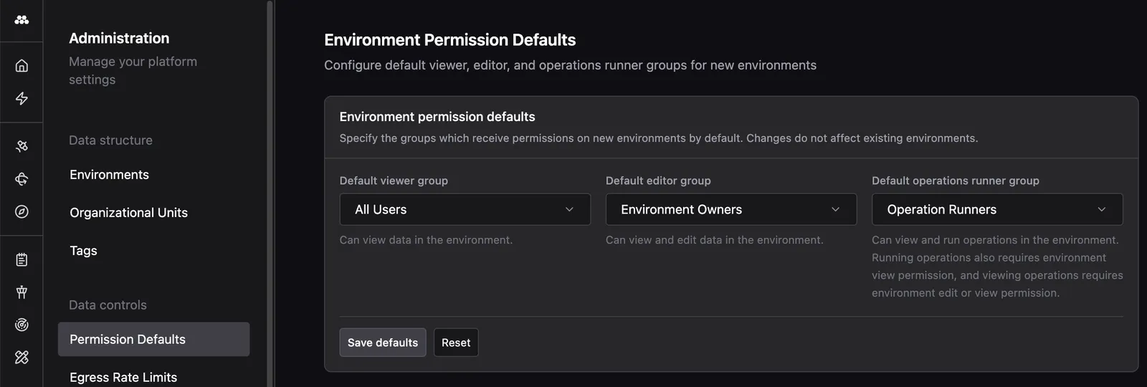Click the app logo at top of sidebar
1147x387 pixels.
click(x=22, y=20)
